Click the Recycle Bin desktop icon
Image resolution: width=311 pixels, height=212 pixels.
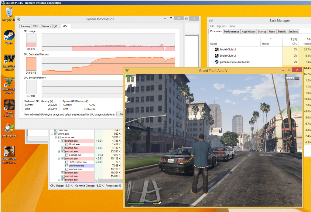[x=9, y=13]
